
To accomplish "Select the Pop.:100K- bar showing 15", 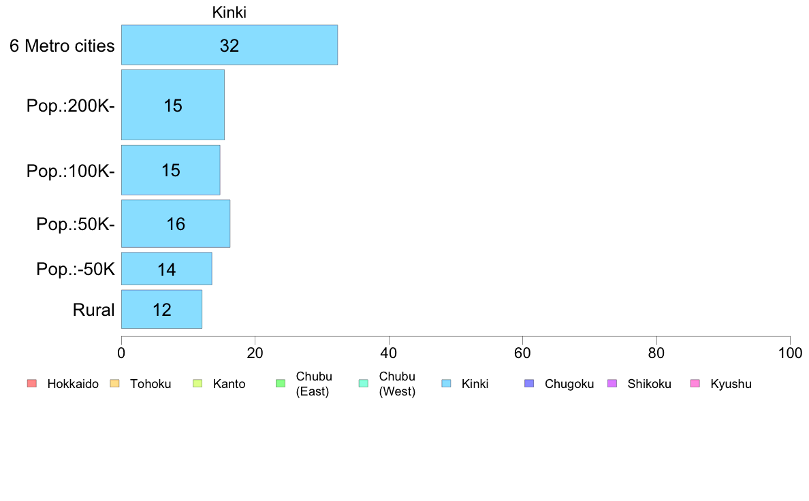I will (171, 170).
